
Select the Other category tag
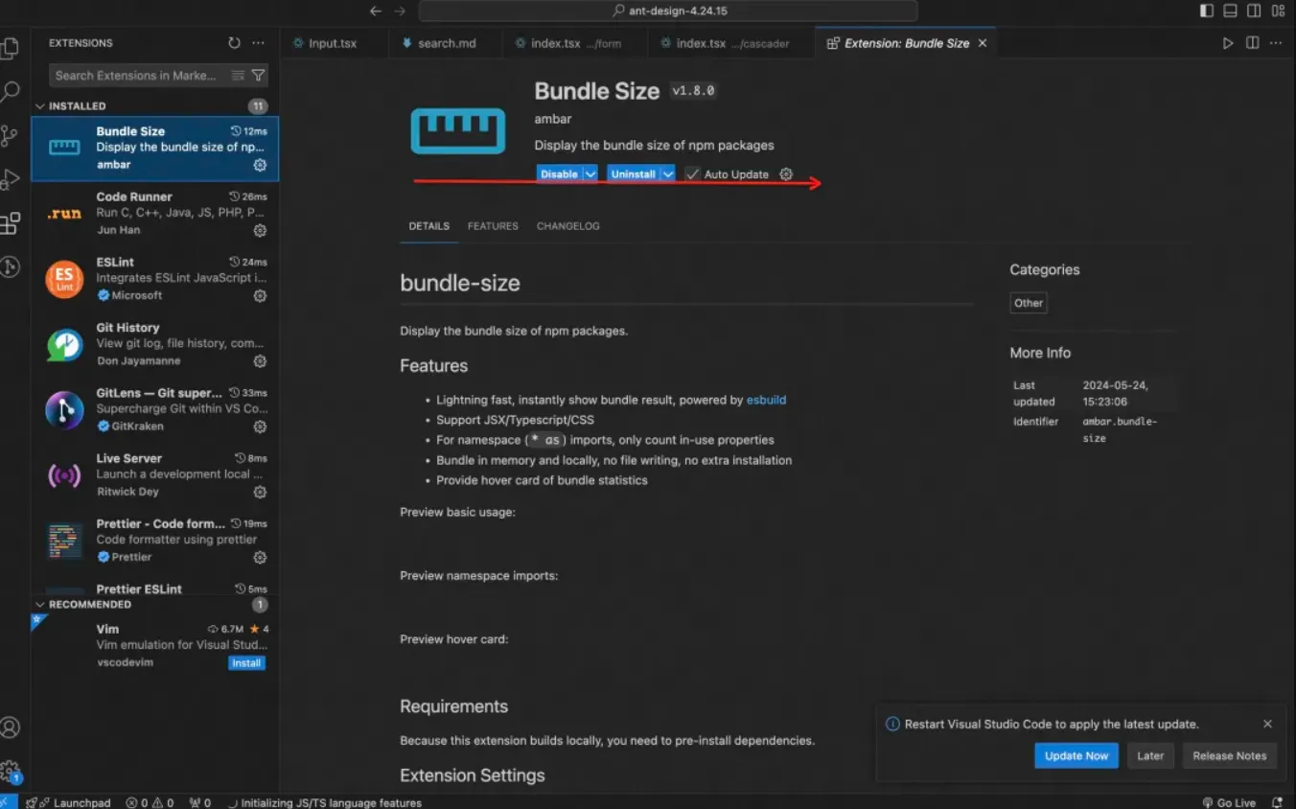1029,303
